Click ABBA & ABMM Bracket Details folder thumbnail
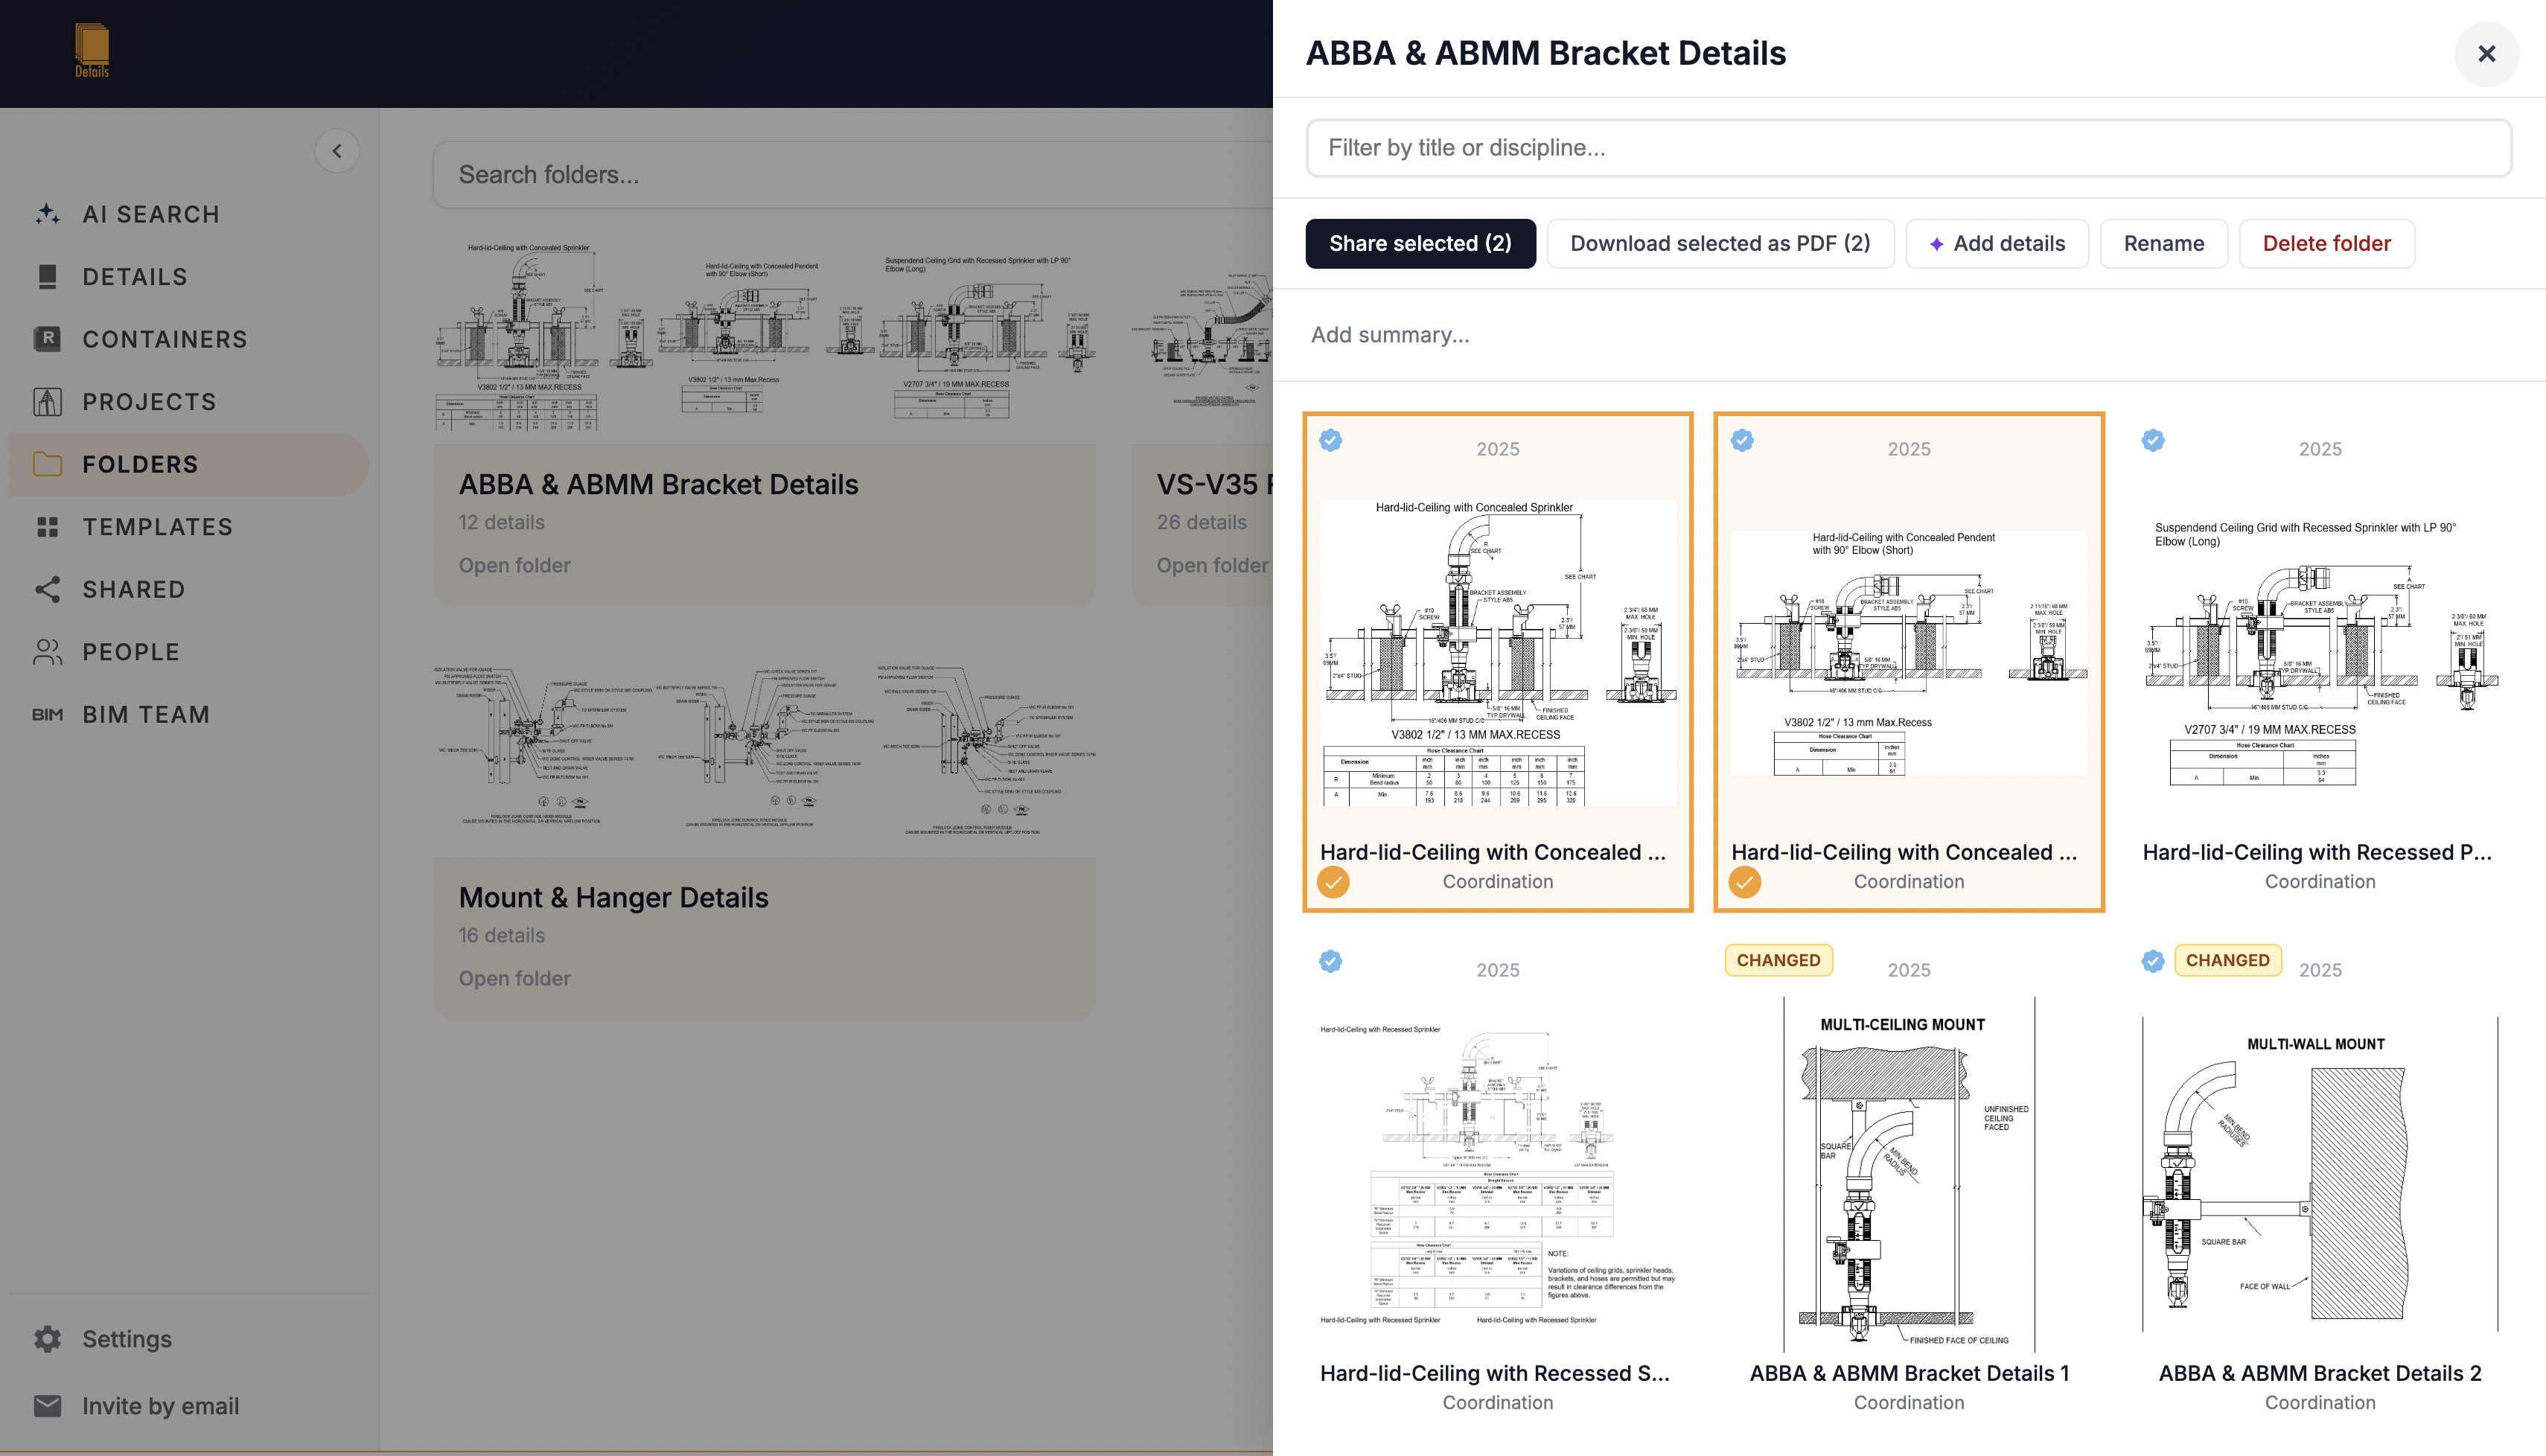2546x1456 pixels. [765, 338]
